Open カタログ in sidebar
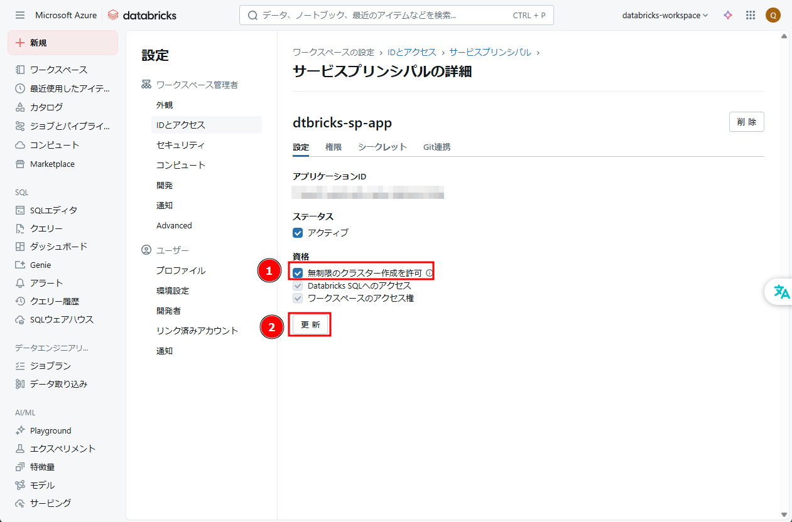 pyautogui.click(x=46, y=107)
